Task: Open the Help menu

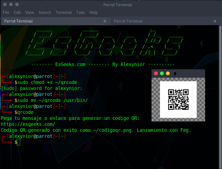Action: pos(93,12)
